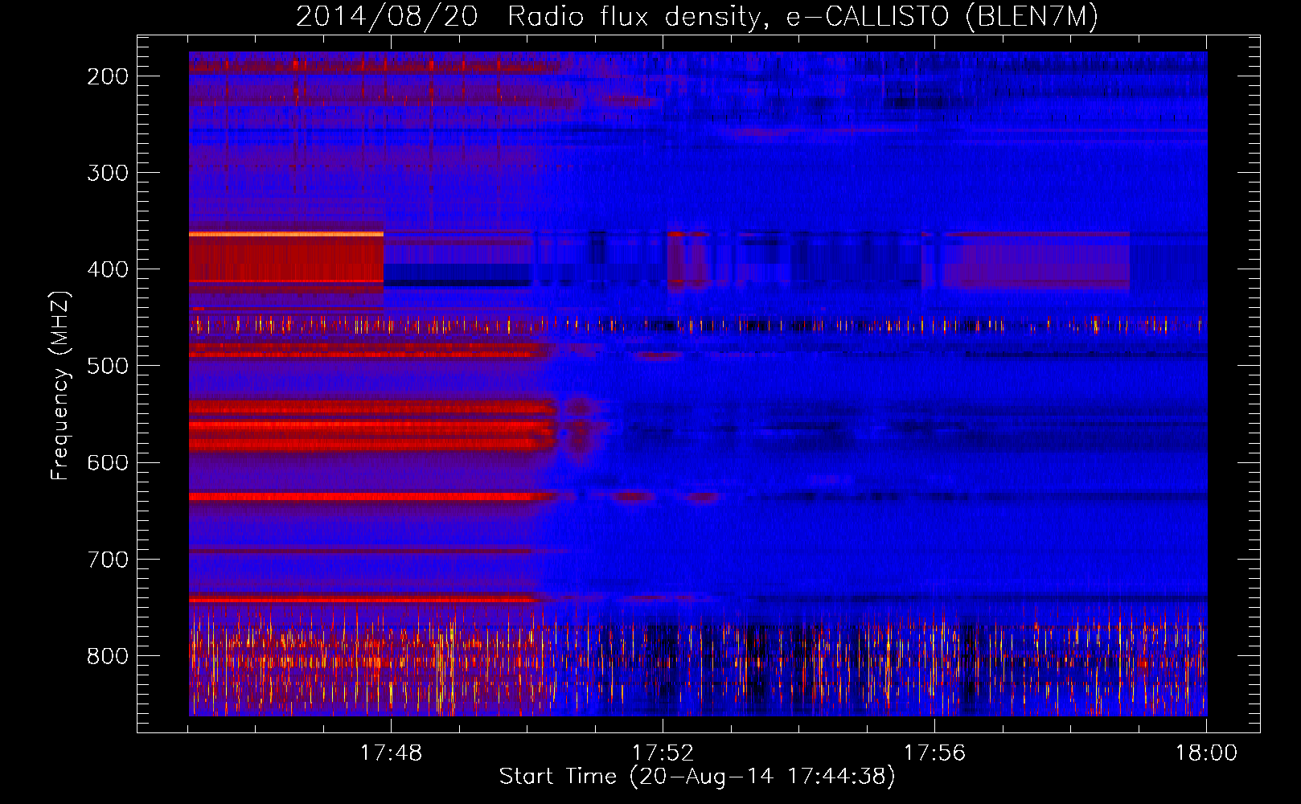Click the 800 frequency tick label
Image resolution: width=1301 pixels, height=804 pixels.
[108, 656]
